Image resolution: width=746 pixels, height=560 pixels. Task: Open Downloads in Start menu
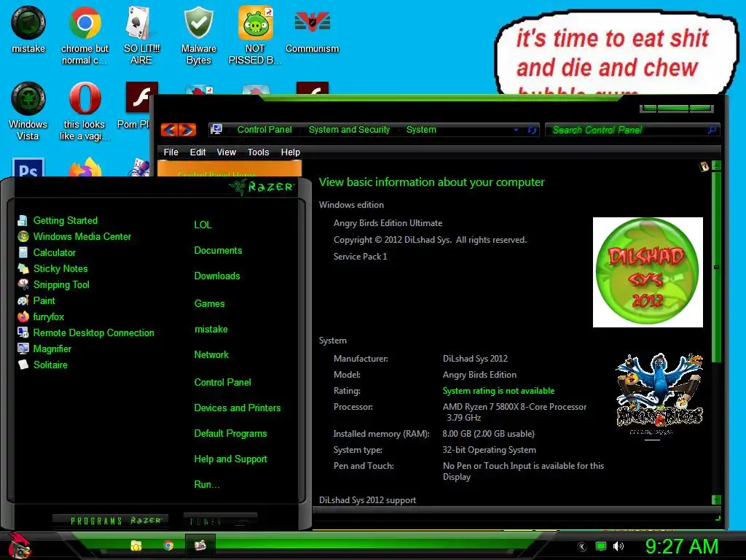[217, 276]
